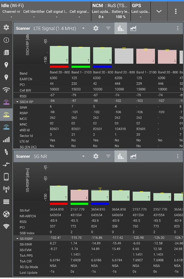Open the GPS status panel

tap(141, 11)
